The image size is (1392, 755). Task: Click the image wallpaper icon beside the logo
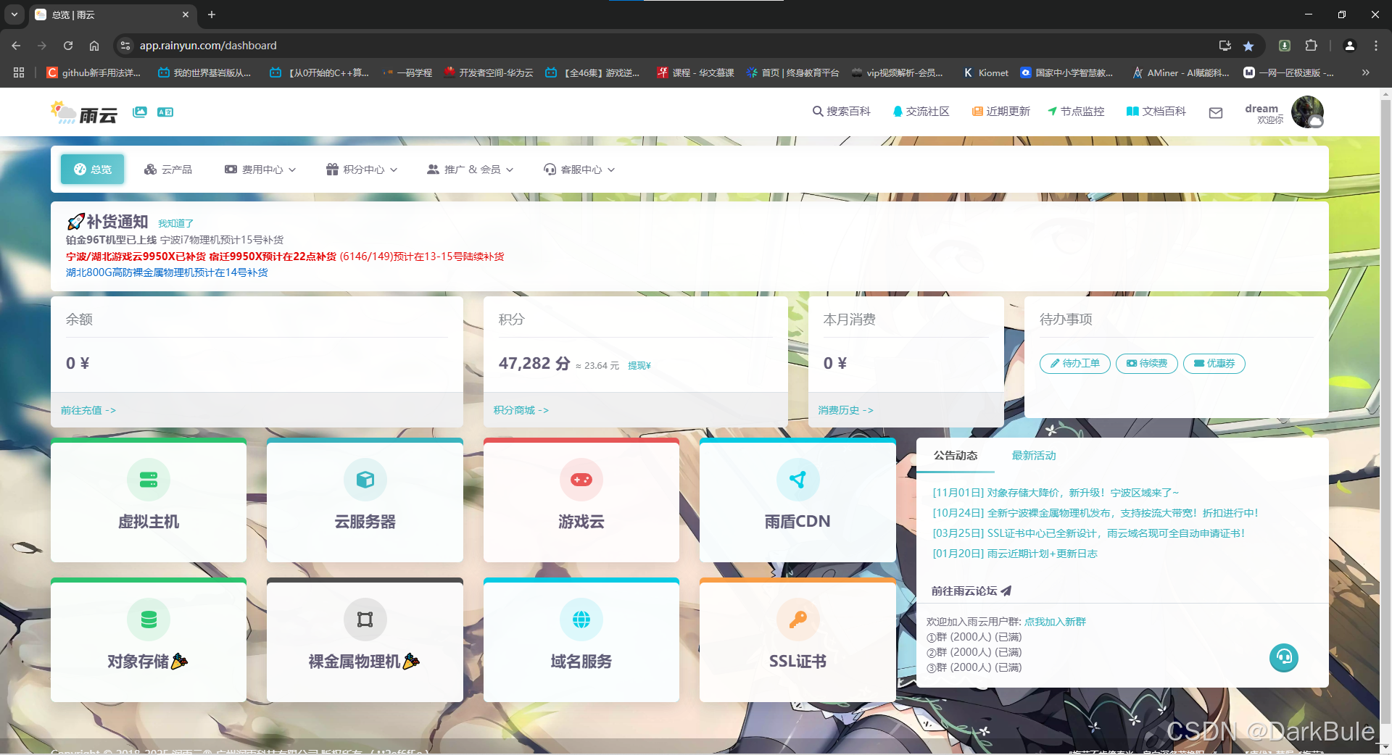pos(140,112)
